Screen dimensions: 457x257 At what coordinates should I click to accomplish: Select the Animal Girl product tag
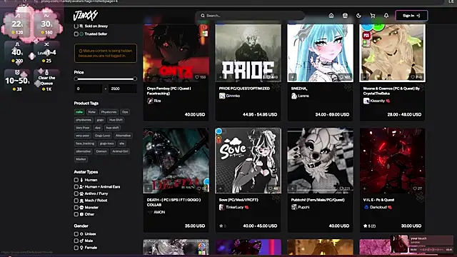click(120, 151)
